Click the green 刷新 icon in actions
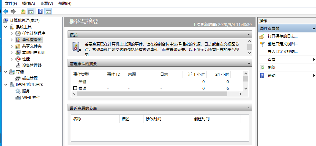316x146 pixels. [x=262, y=68]
